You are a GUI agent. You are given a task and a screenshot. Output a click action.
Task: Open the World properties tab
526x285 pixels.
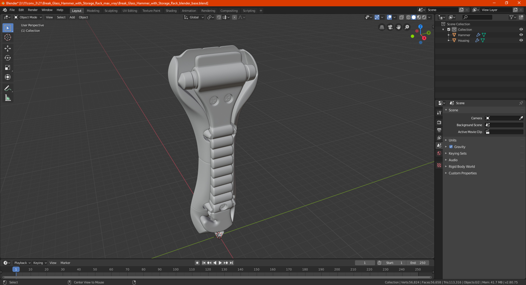[439, 153]
